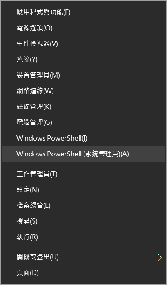Open 設定(N)
Viewport: 167px width, 285px height.
pyautogui.click(x=83, y=190)
